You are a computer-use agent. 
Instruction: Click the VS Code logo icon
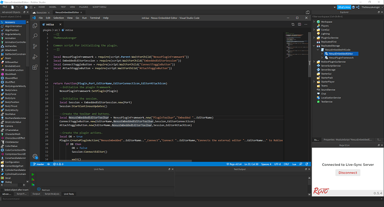(34, 18)
